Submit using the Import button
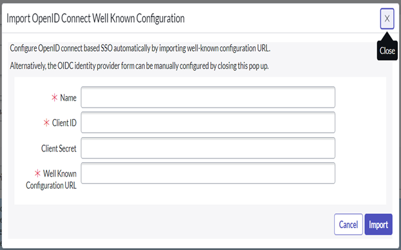 pos(378,224)
